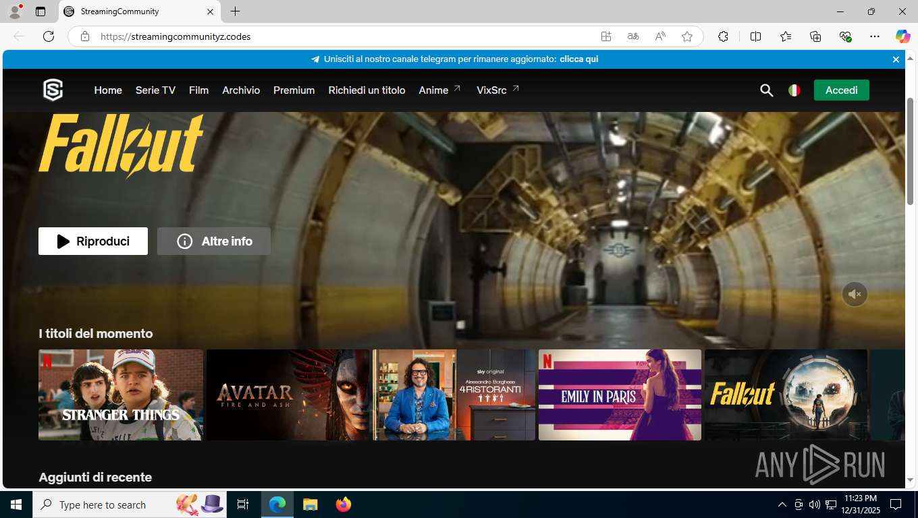The height and width of the screenshot is (518, 918).
Task: Open the Collections icon
Action: 815,36
